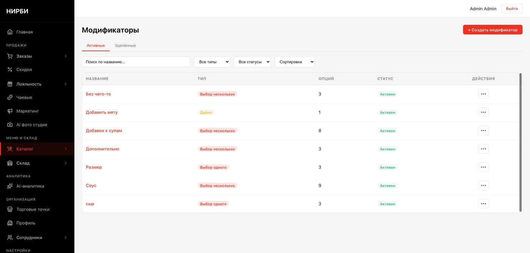Screen dimensions: 530x253
Task: Expand the Склад submenu chevron
Action: pyautogui.click(x=65, y=163)
